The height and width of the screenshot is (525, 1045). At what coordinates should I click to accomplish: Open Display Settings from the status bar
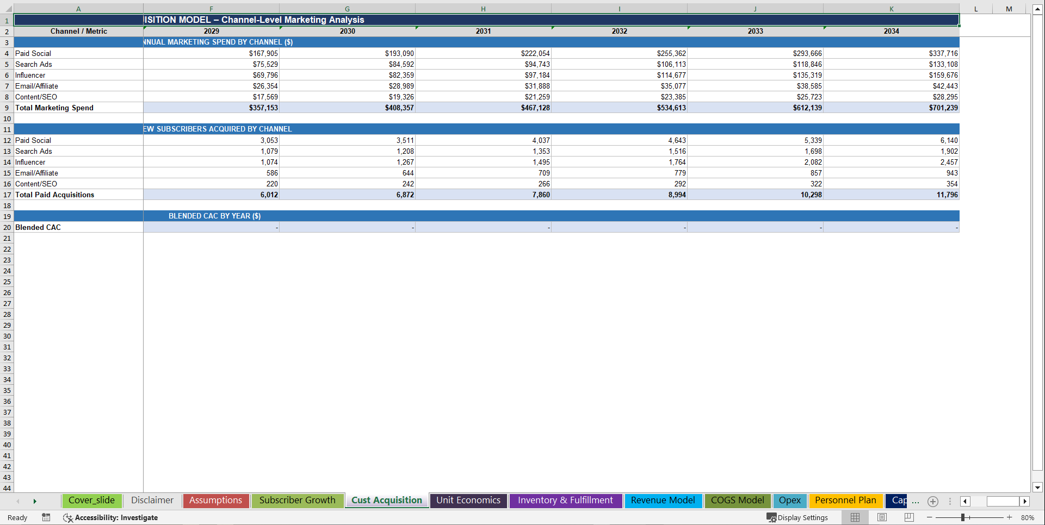point(797,517)
